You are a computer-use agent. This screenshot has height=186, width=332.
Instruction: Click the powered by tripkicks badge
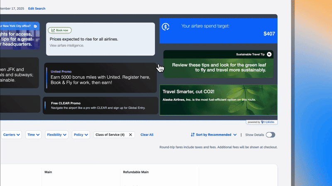(x=261, y=122)
